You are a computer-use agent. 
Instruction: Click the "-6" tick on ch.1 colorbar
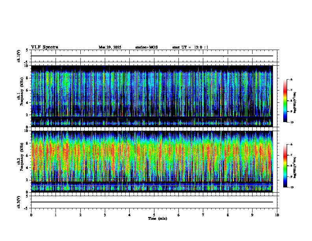[x=291, y=79]
